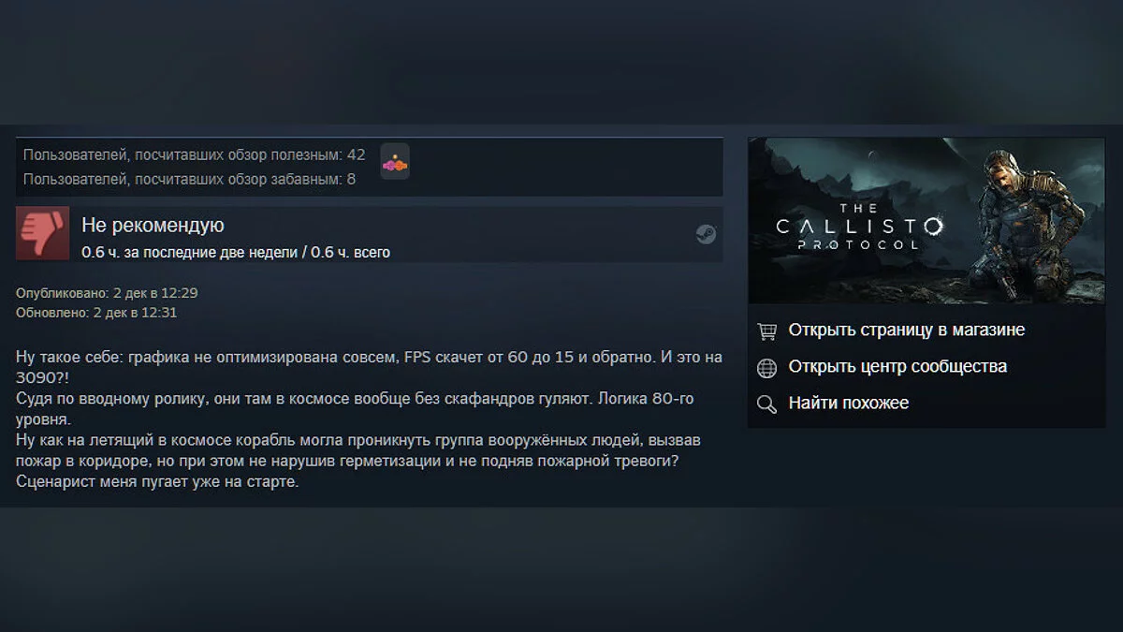Click The Callisto Protocol title logo
This screenshot has height=632, width=1123.
[859, 225]
